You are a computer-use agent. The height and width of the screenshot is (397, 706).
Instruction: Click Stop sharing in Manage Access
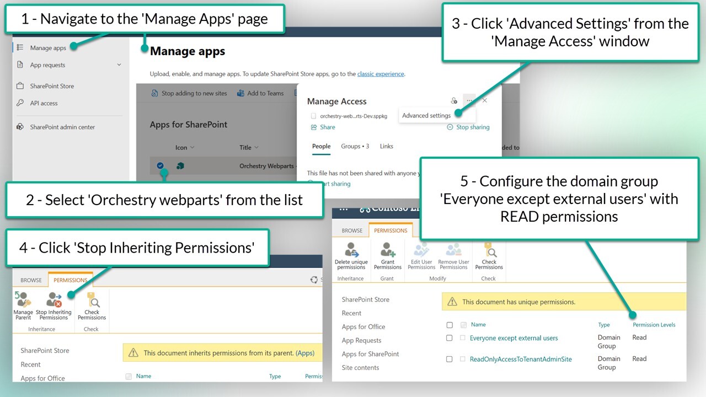[468, 127]
